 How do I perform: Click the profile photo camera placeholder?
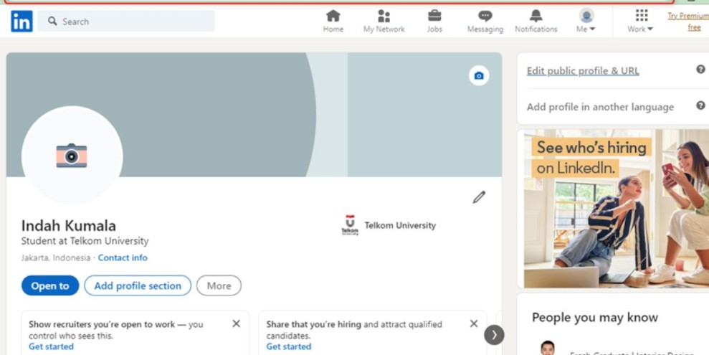(x=72, y=156)
